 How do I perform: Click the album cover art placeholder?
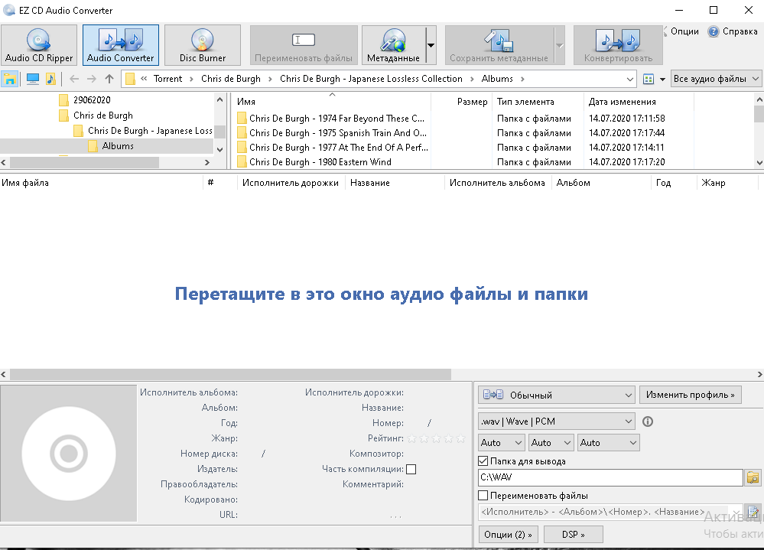[x=69, y=454]
